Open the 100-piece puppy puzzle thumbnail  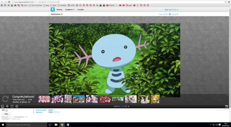click(x=155, y=99)
